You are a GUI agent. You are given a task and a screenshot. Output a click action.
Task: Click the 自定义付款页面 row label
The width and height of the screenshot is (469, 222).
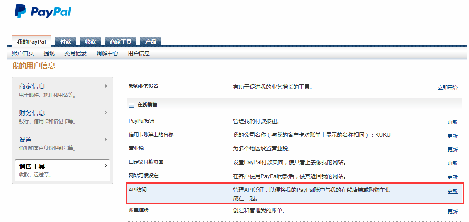[146, 162]
